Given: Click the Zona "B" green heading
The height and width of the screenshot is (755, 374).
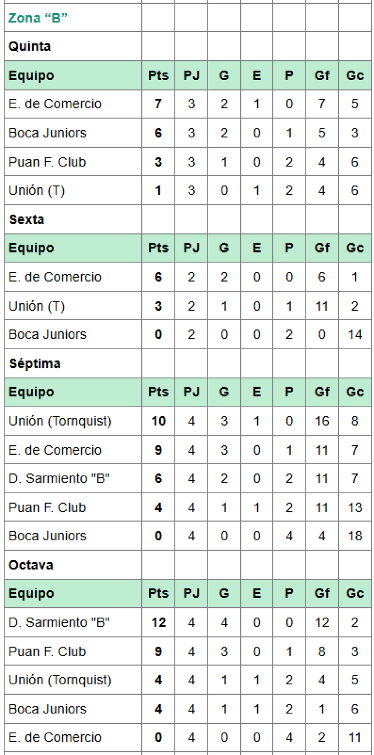Looking at the screenshot, I should (x=37, y=18).
